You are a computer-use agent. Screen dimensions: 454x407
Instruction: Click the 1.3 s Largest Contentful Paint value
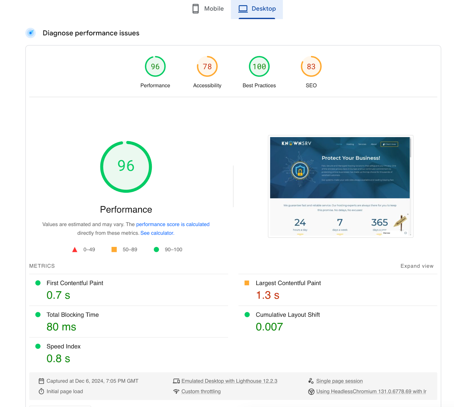click(268, 295)
